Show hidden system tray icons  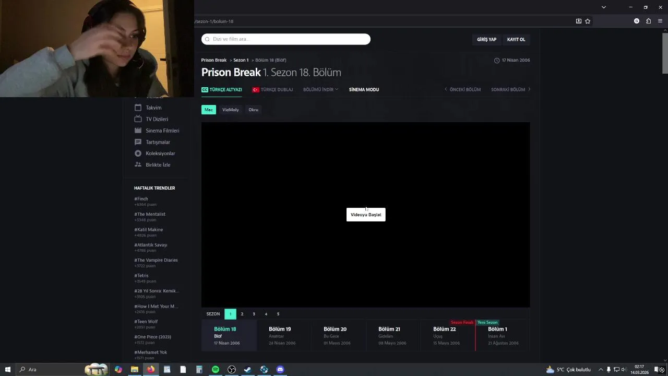point(601,370)
